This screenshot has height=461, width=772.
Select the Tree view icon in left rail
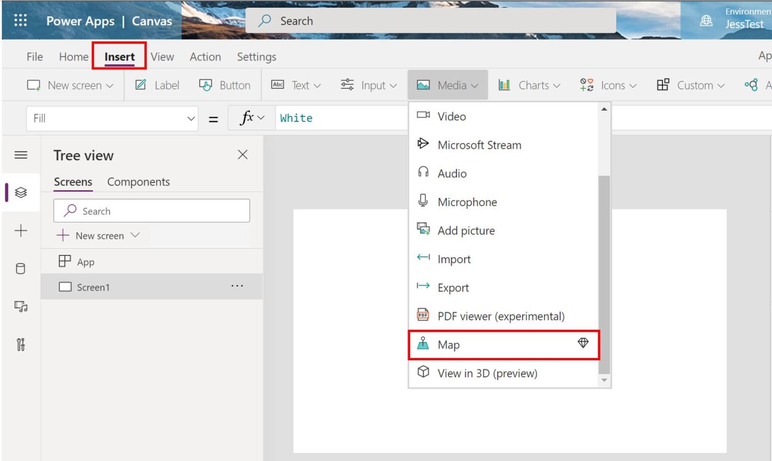click(21, 192)
